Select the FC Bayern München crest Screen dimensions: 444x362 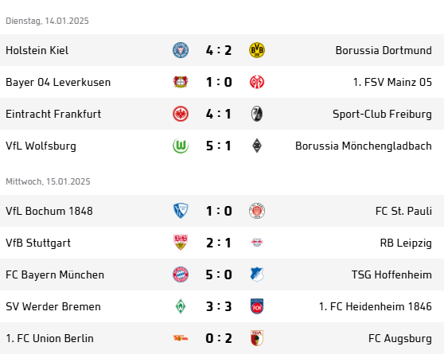coord(181,274)
